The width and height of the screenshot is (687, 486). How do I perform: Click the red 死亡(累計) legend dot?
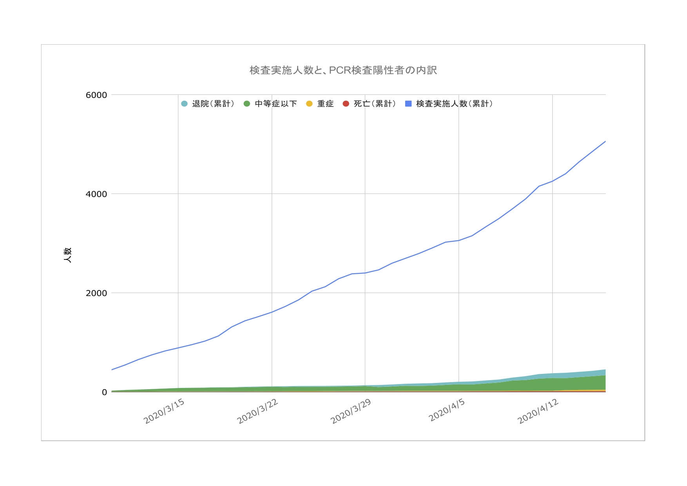346,104
